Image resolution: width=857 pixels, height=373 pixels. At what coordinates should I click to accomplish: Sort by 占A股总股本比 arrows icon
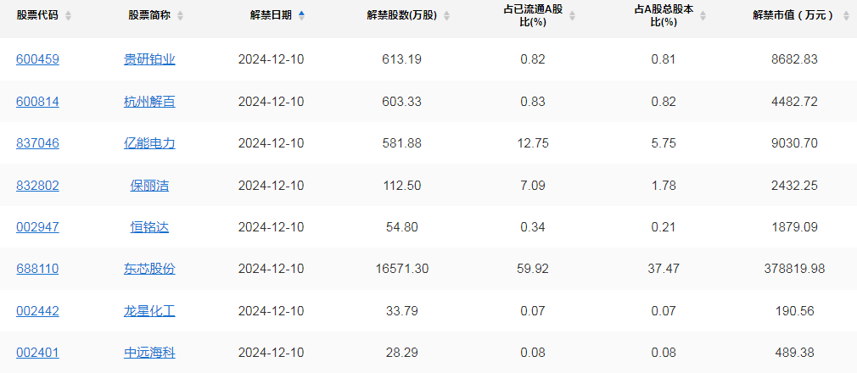point(703,16)
